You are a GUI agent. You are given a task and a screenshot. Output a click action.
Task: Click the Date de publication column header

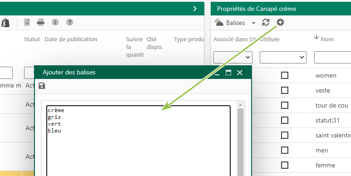(71, 39)
